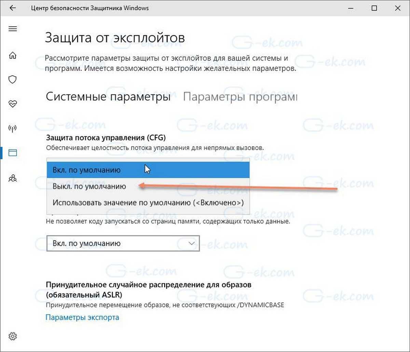Select app and browser control icon
The height and width of the screenshot is (352, 410).
click(x=13, y=153)
